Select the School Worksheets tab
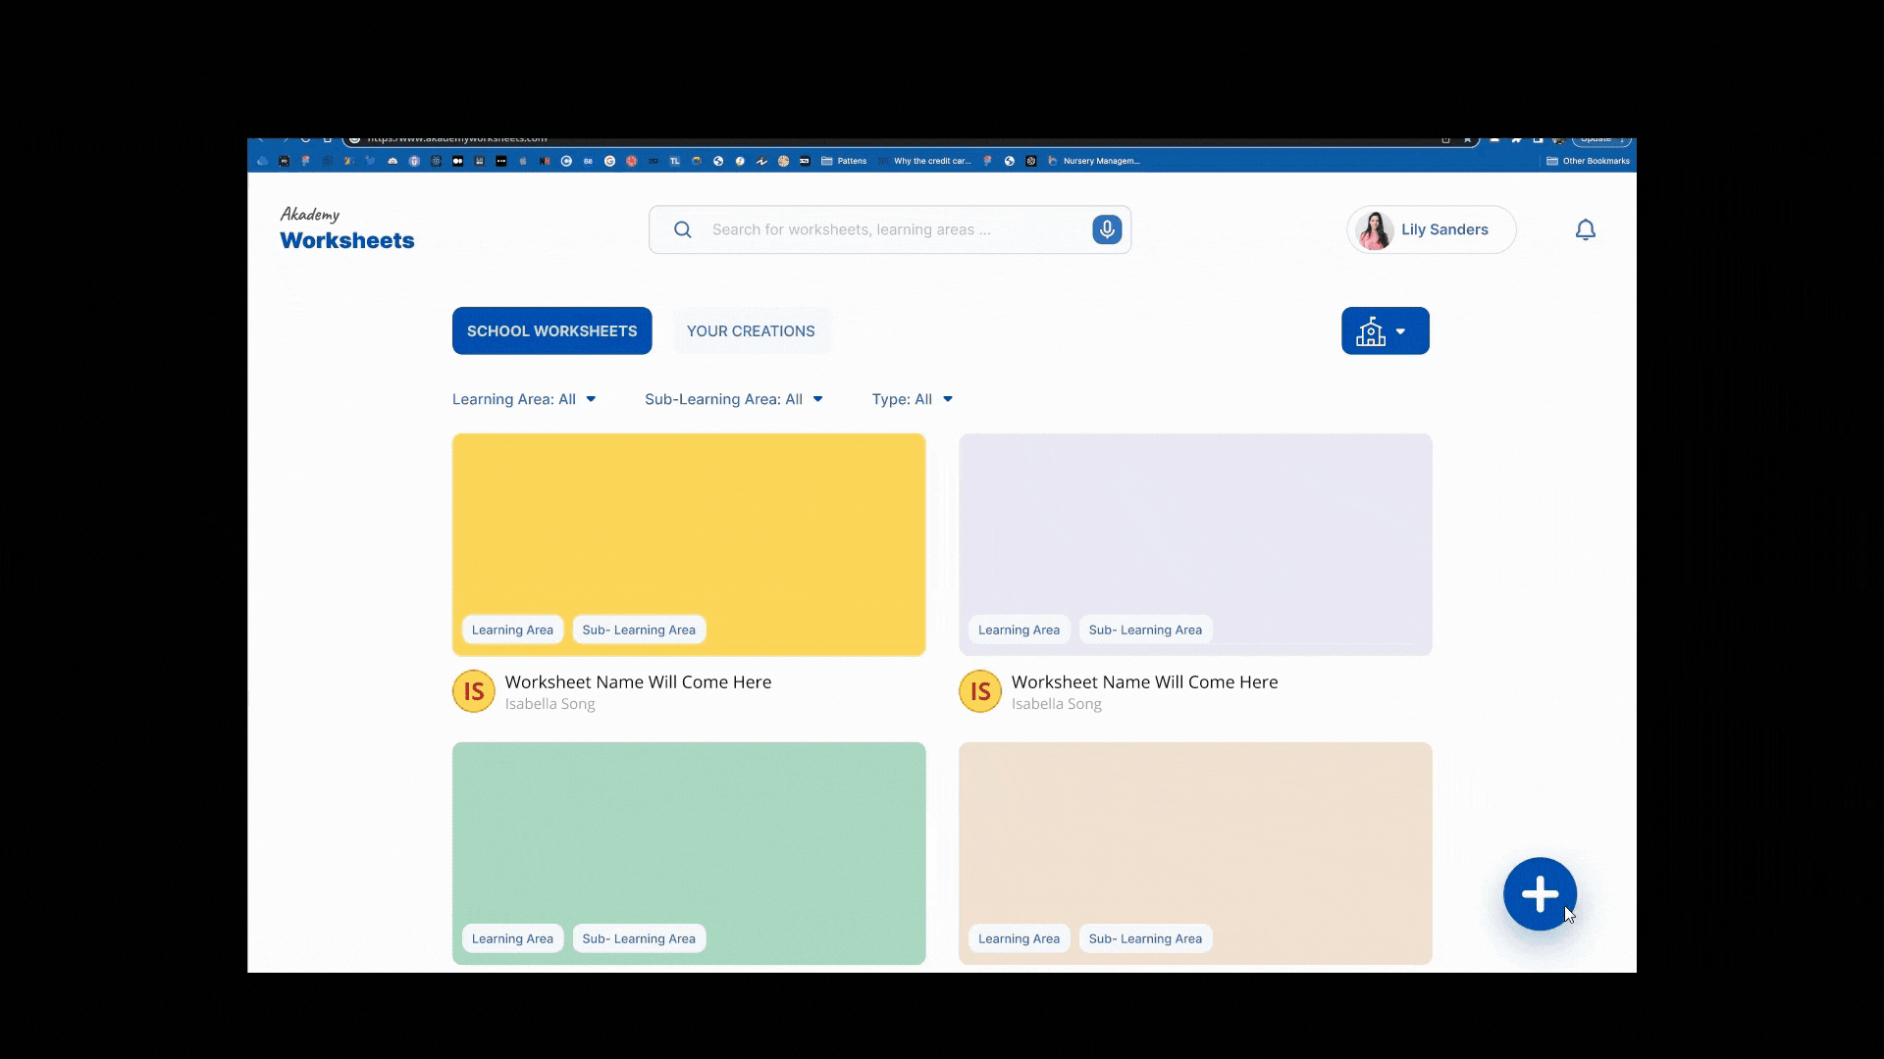1884x1059 pixels. (x=551, y=331)
